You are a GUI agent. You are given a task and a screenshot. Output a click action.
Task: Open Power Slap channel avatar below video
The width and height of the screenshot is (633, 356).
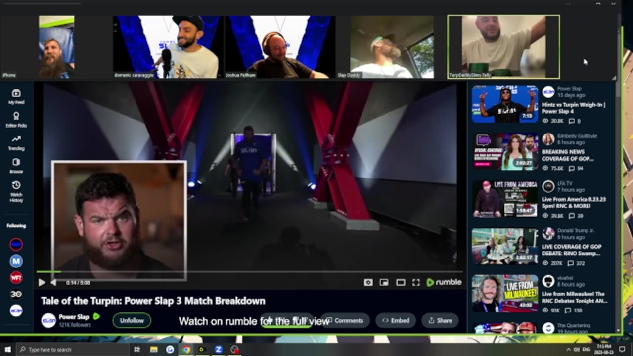tap(48, 320)
